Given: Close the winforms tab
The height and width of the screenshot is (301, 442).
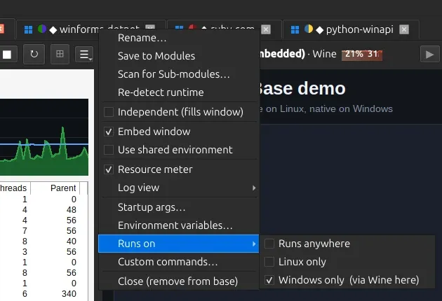Looking at the screenshot, I should (x=150, y=27).
